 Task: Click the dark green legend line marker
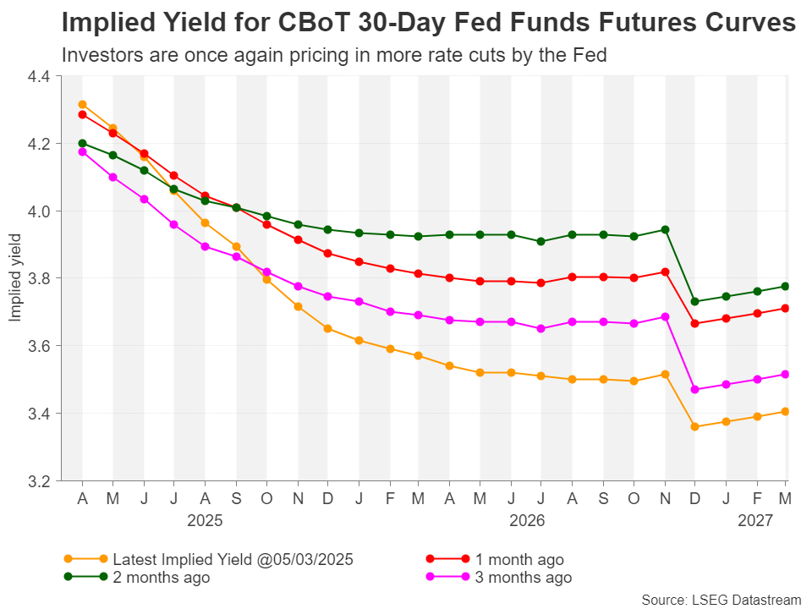(85, 578)
